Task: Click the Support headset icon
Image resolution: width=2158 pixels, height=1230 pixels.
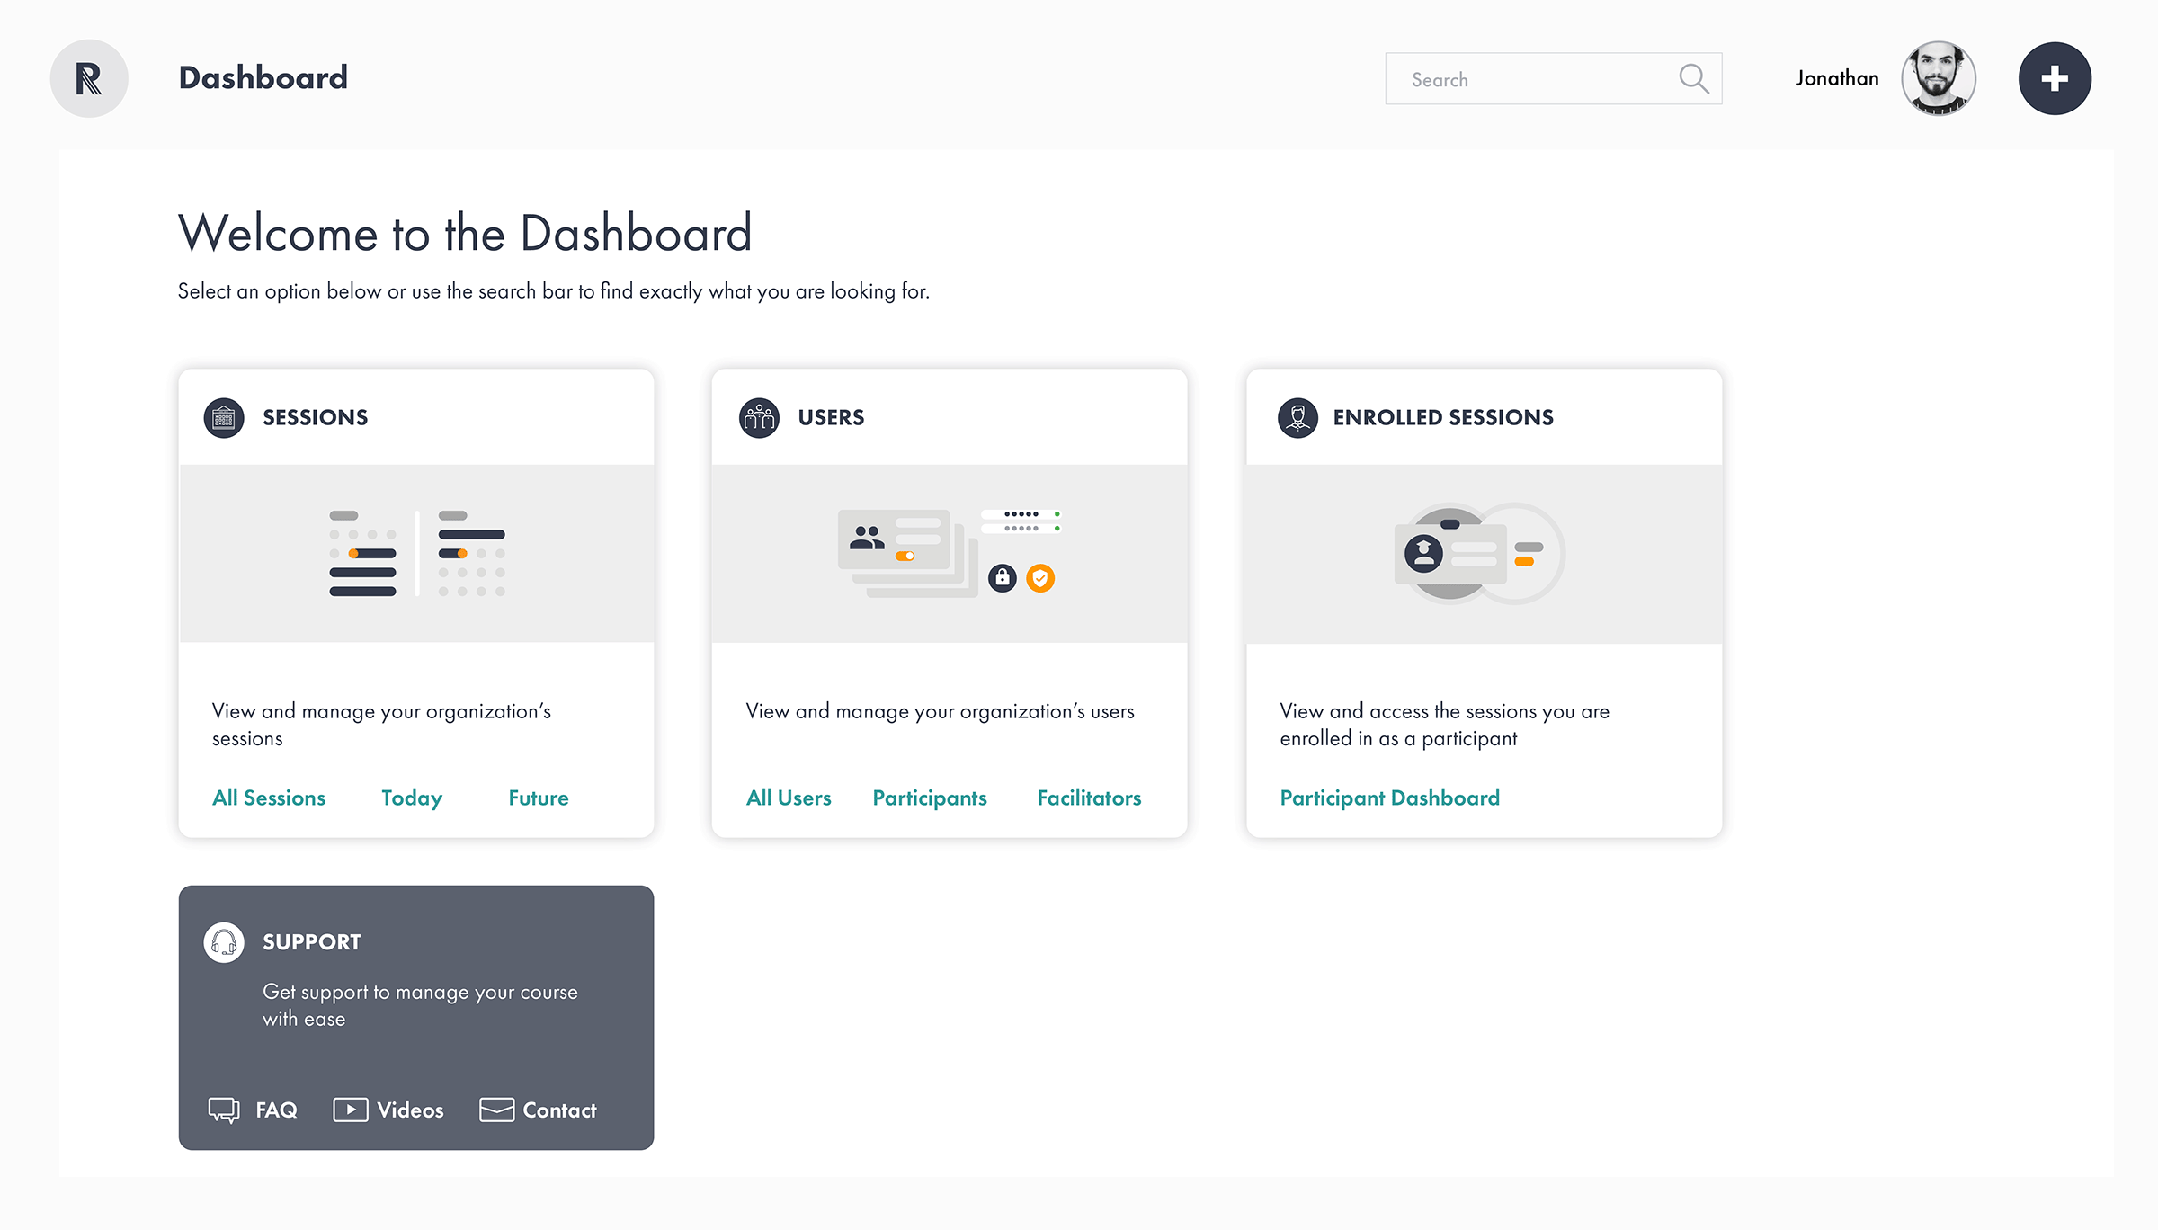Action: (224, 942)
